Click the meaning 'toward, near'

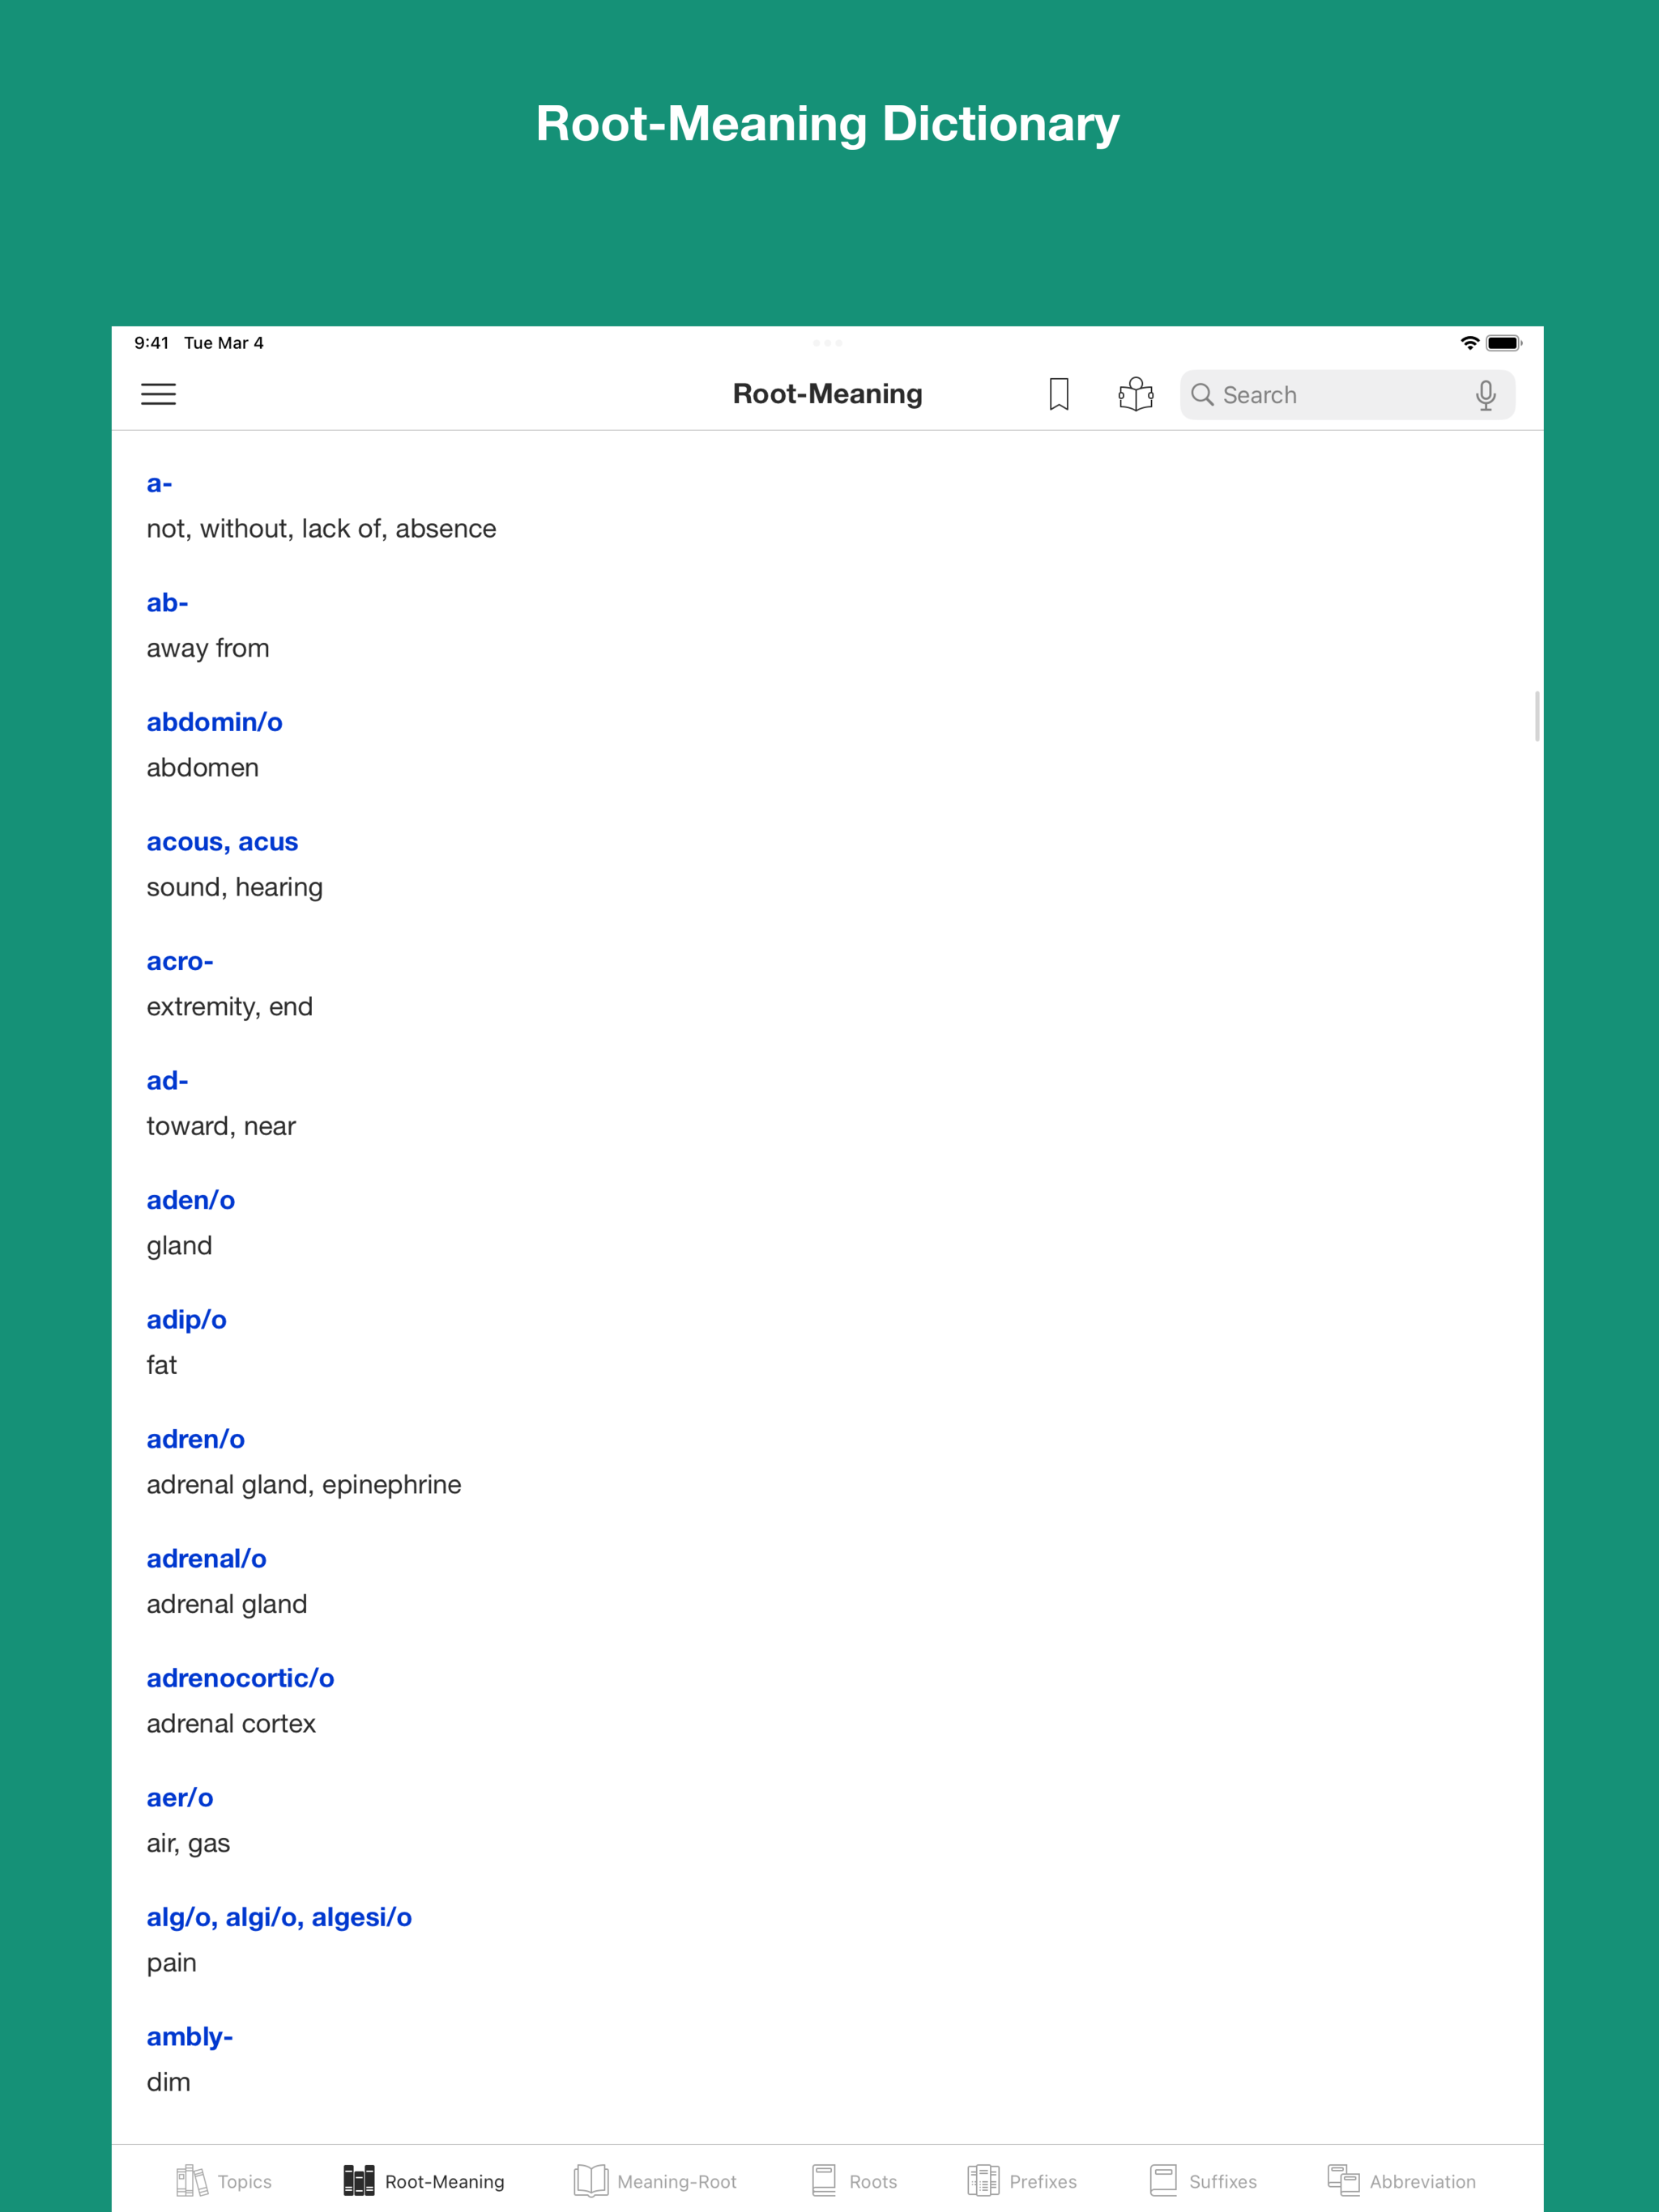pyautogui.click(x=221, y=1126)
